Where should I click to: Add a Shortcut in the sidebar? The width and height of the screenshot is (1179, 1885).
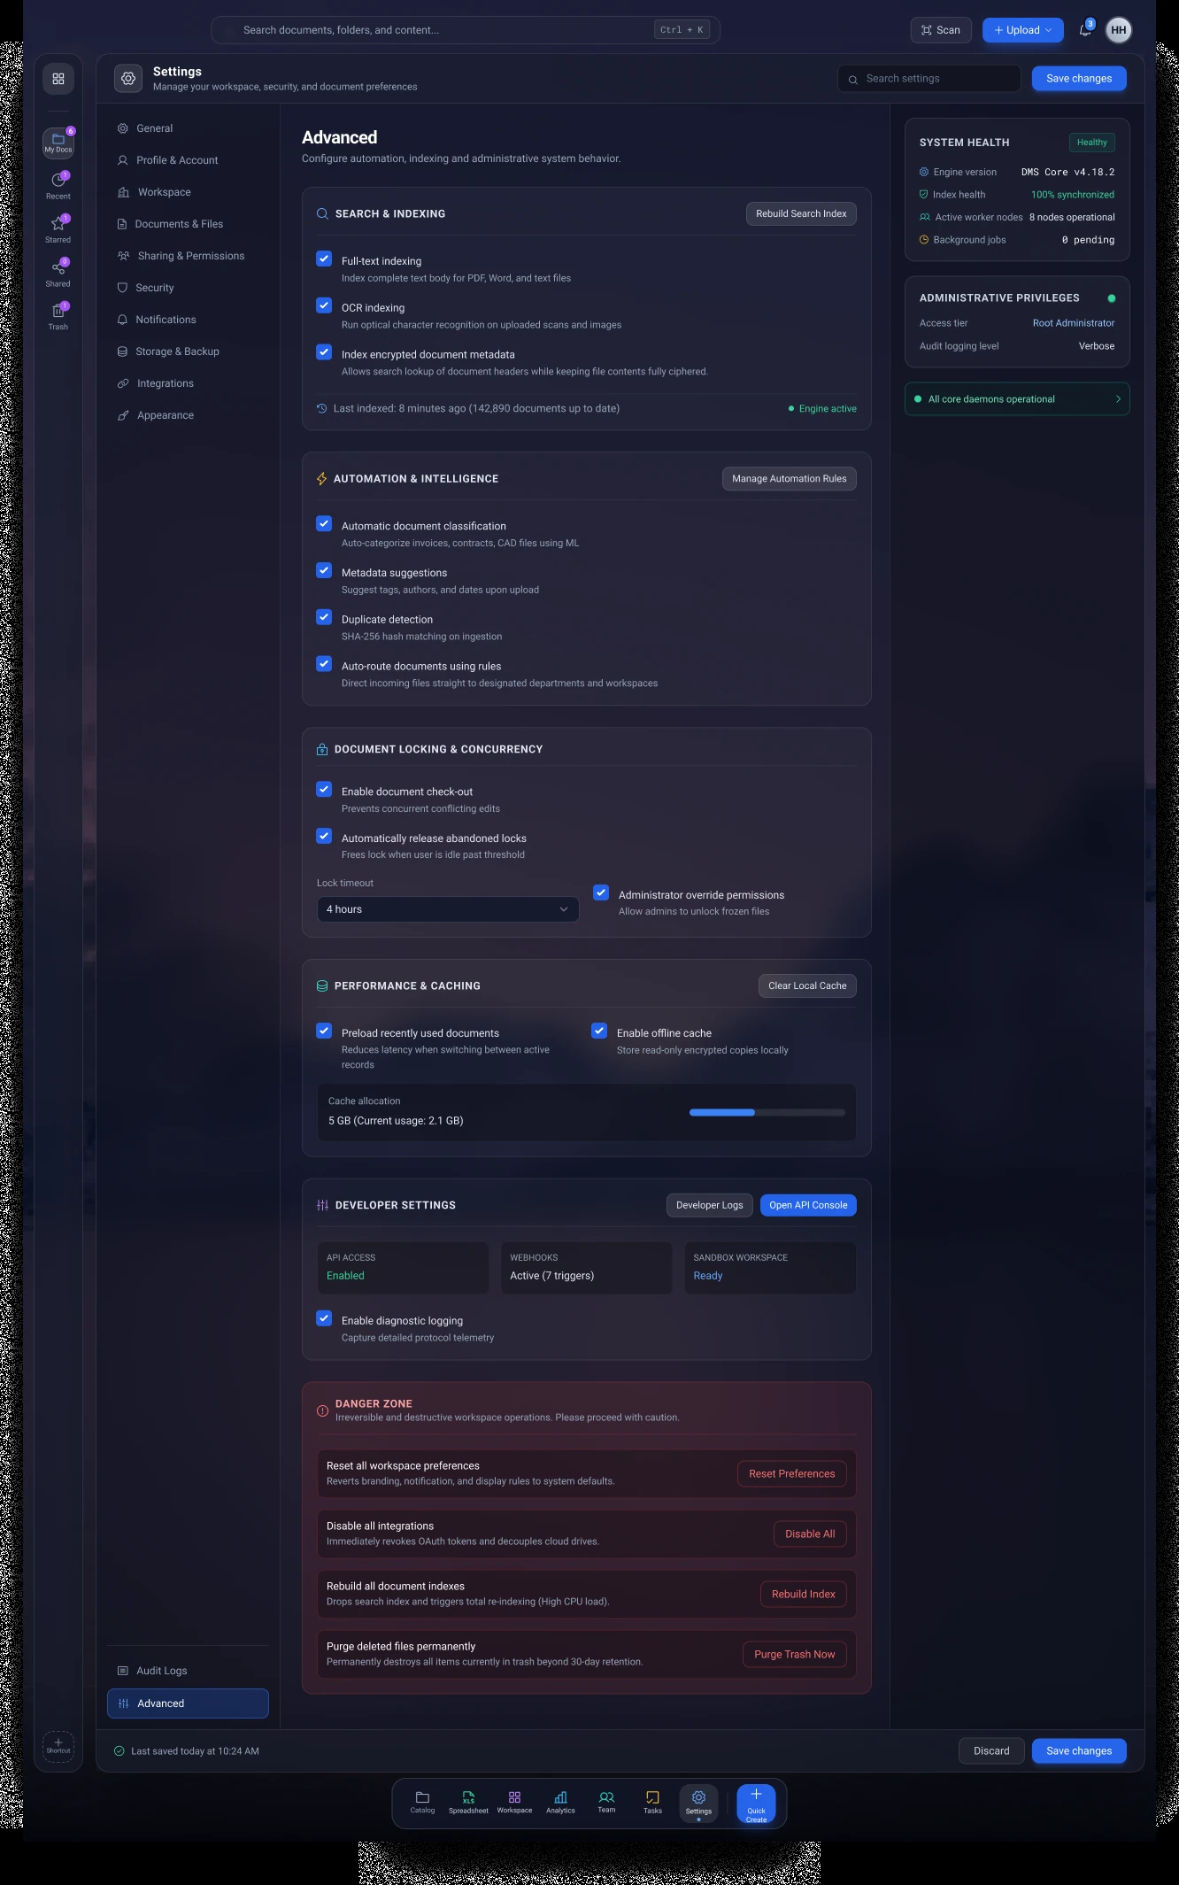click(58, 1745)
